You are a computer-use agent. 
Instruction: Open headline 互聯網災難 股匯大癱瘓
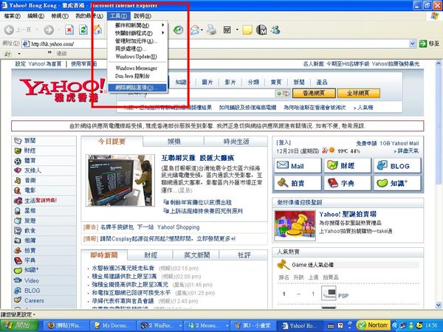198,158
